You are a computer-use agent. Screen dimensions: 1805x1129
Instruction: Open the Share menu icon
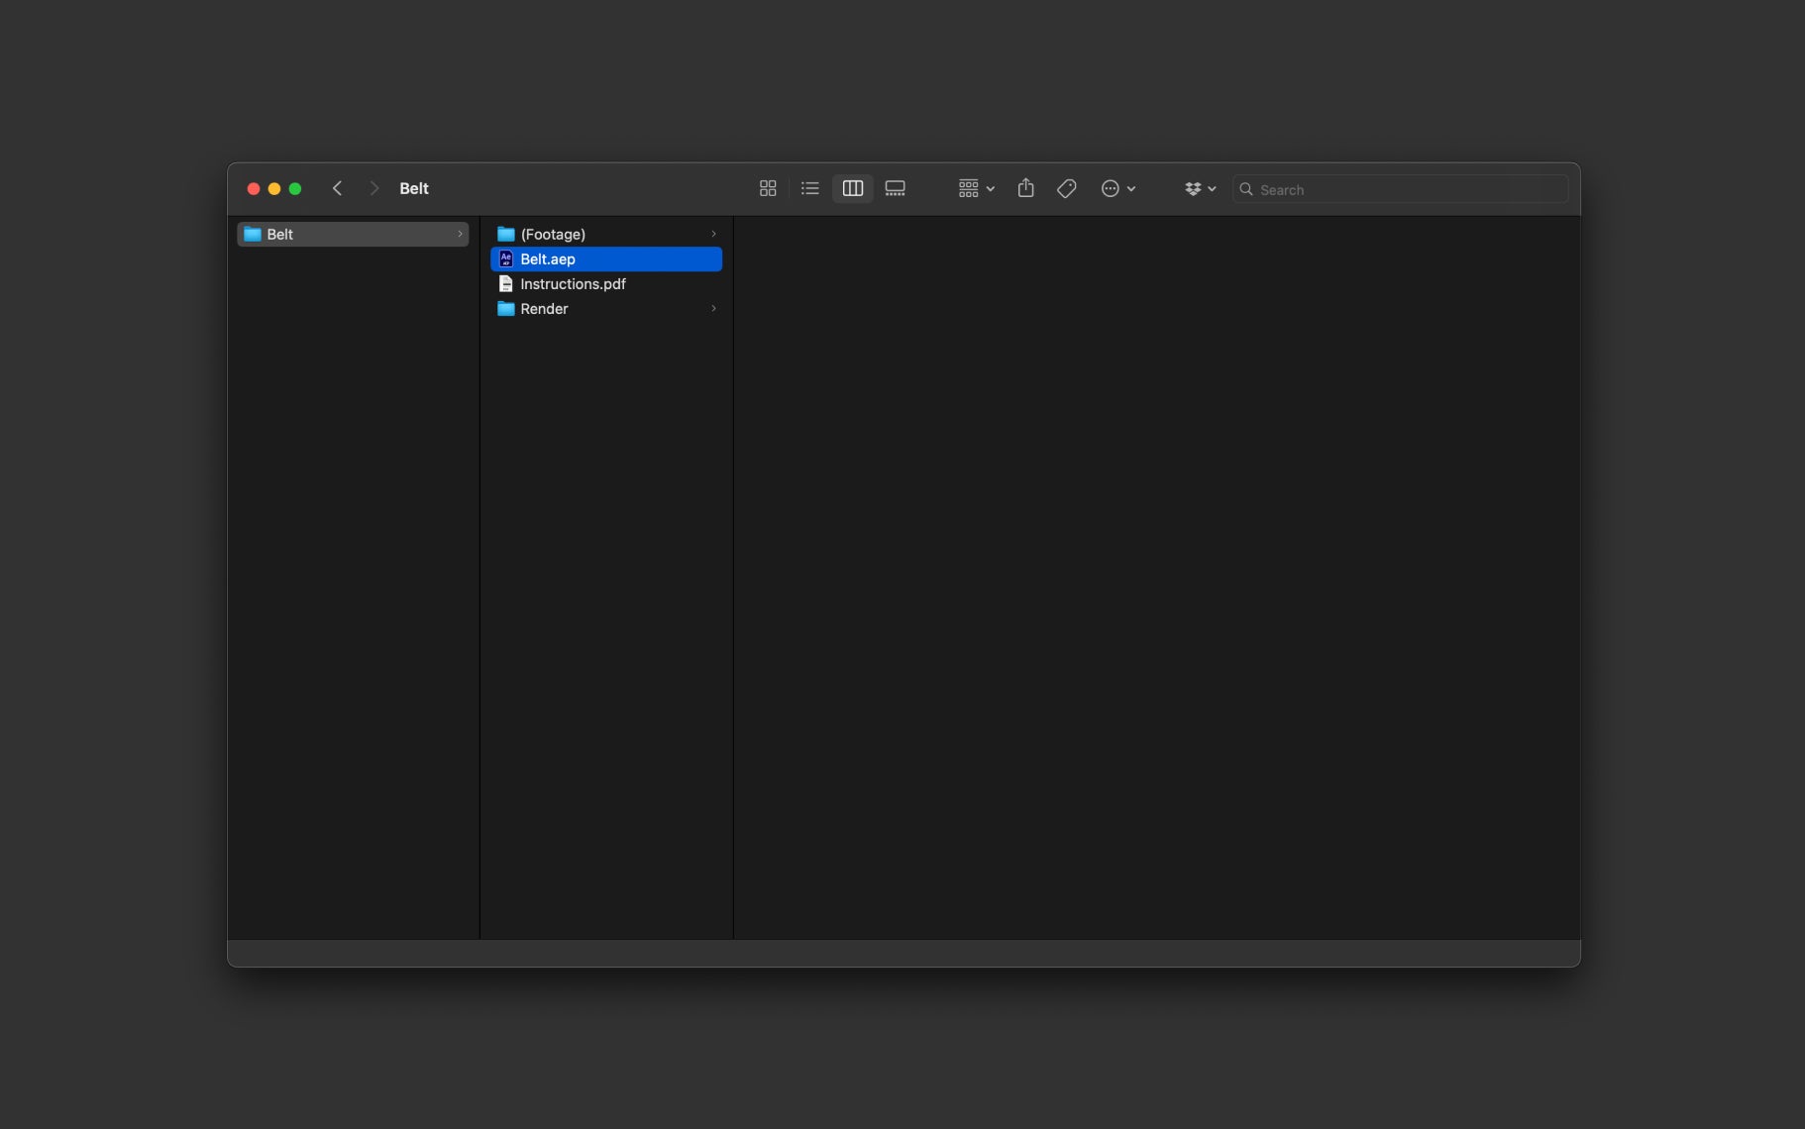tap(1025, 188)
